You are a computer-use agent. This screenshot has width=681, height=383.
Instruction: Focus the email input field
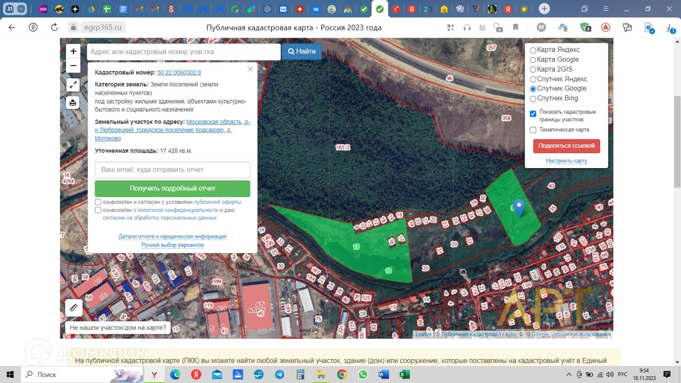(172, 170)
